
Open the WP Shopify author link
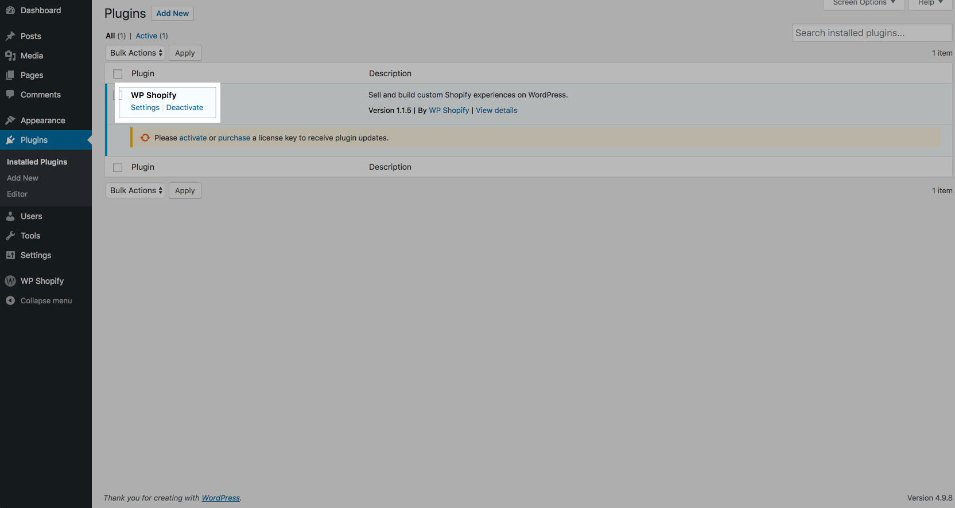[449, 110]
